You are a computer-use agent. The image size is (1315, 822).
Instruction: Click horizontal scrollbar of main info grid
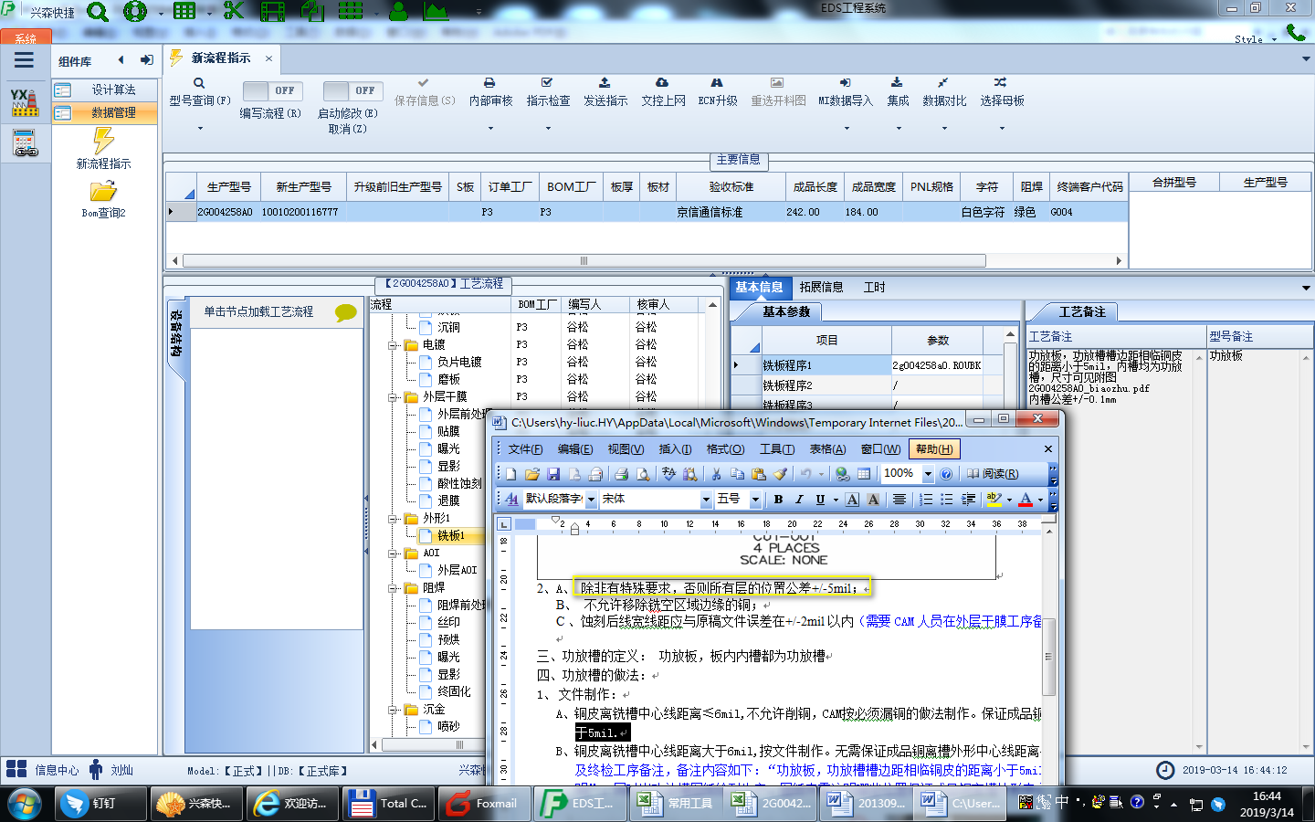tap(584, 260)
